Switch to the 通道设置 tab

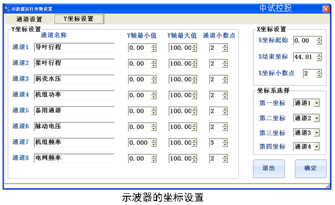[x=29, y=19]
